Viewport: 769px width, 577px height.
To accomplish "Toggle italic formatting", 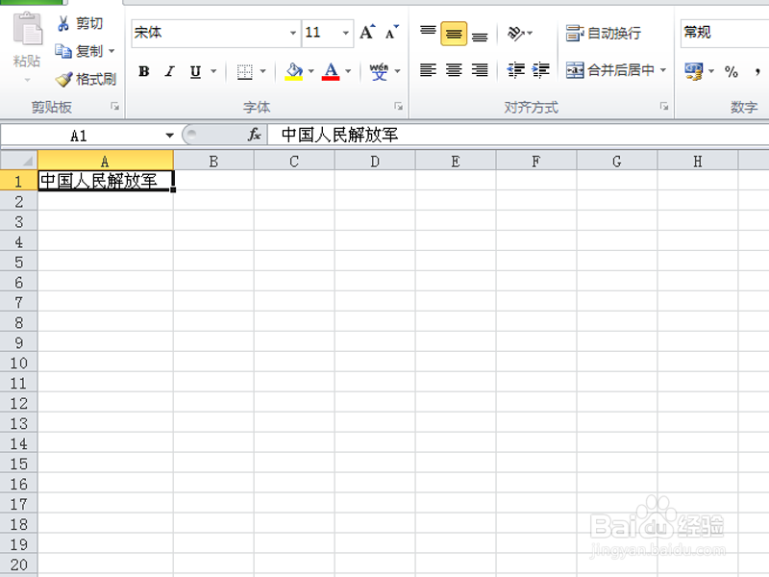I will click(x=170, y=71).
